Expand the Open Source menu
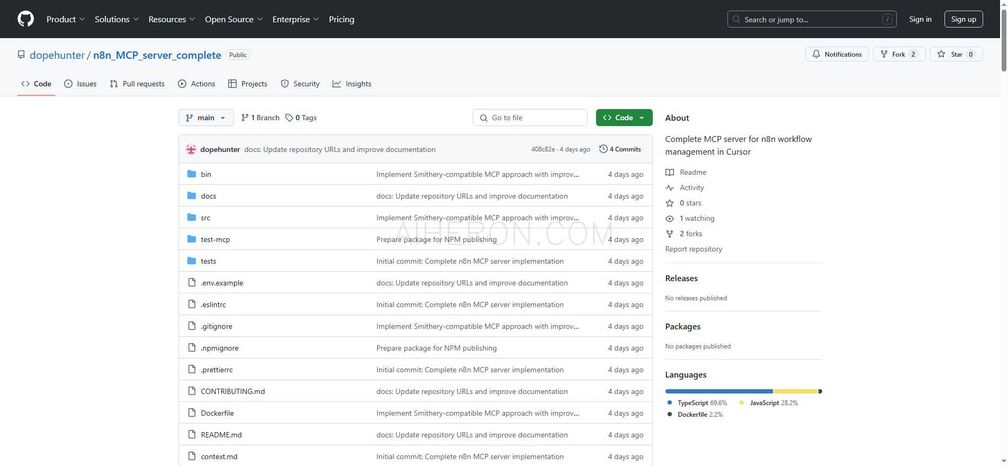The width and height of the screenshot is (1008, 466). tap(234, 19)
